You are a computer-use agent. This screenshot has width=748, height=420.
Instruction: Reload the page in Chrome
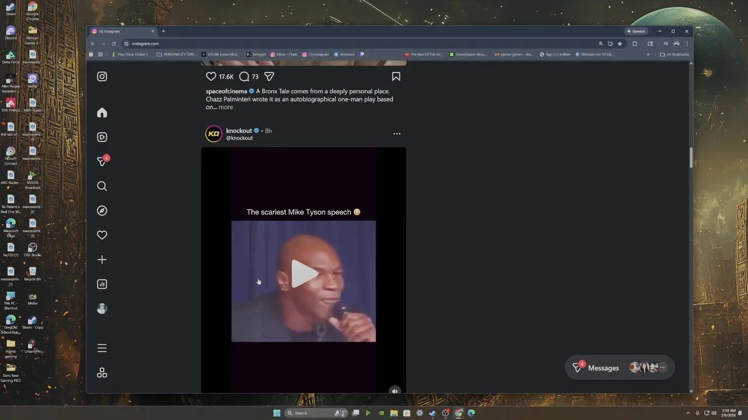pyautogui.click(x=113, y=44)
